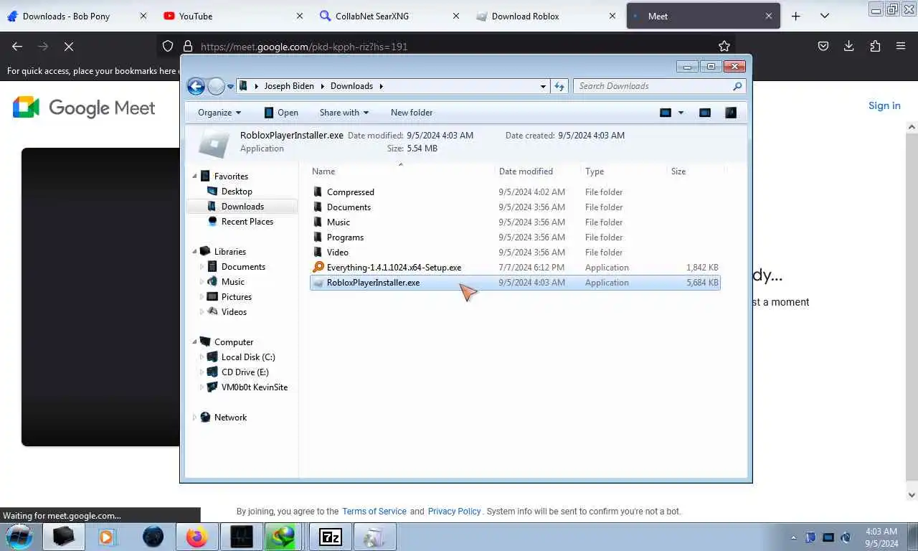
Task: Expand the Pictures library arrow
Action: coord(202,297)
